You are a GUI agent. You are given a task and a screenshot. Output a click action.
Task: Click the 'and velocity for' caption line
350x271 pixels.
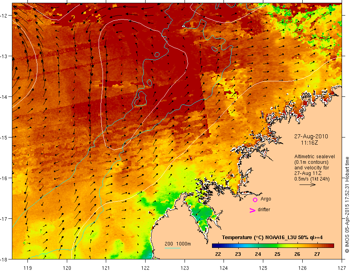click(311, 168)
